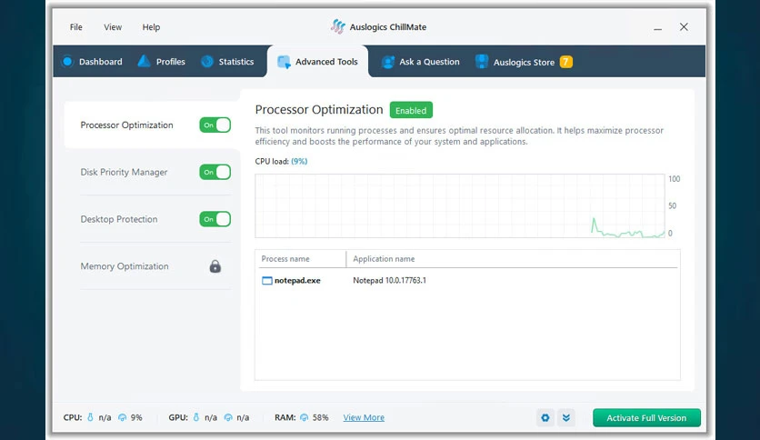760x440 pixels.
Task: Select Disk Priority Manager in sidebar
Action: 124,172
